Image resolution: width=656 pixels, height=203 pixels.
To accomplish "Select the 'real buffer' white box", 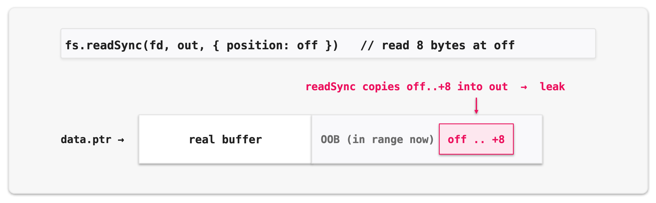I will [x=225, y=139].
